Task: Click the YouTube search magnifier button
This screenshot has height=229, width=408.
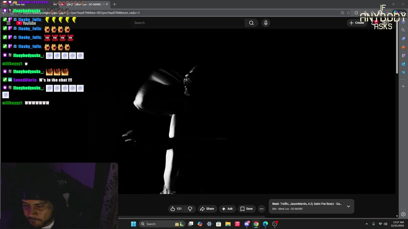Action: click(251, 23)
